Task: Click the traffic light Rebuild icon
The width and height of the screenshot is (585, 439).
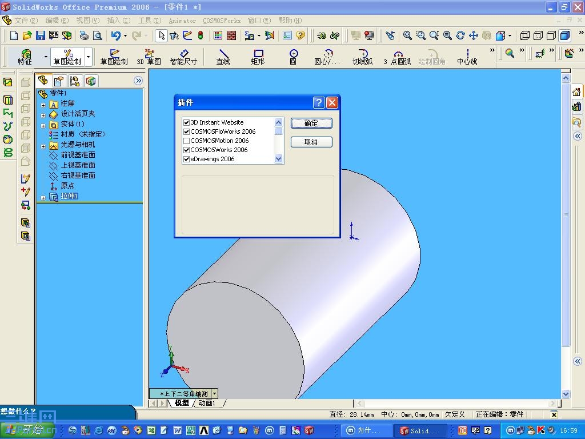Action: (x=201, y=35)
